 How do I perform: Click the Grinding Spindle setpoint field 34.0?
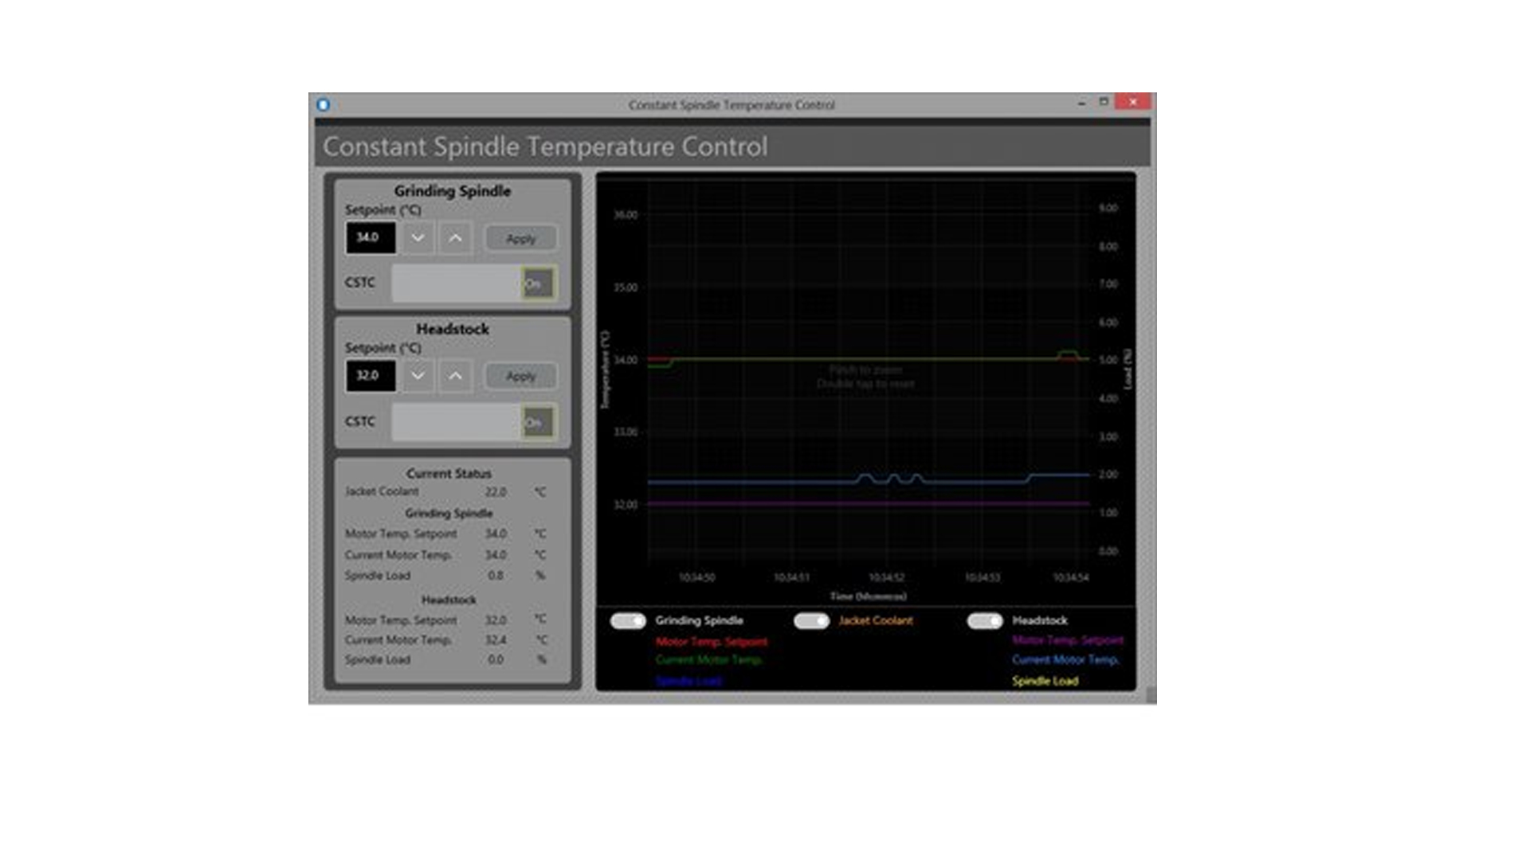tap(371, 237)
